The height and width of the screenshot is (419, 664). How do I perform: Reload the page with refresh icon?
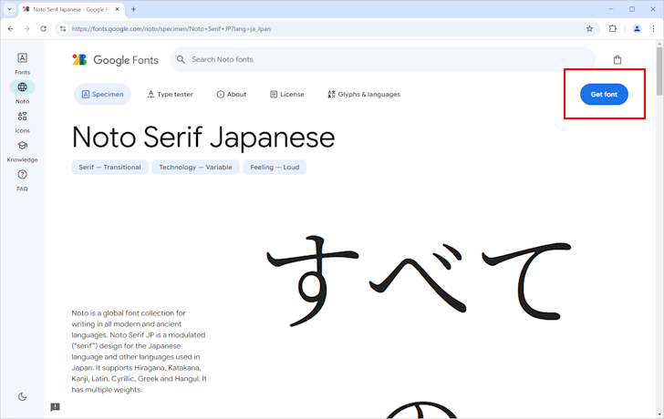43,29
